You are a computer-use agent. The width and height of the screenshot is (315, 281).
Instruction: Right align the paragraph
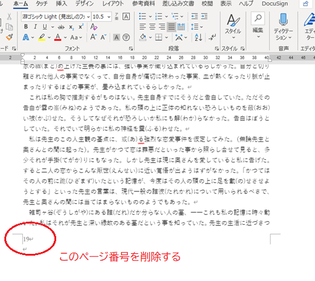click(162, 27)
